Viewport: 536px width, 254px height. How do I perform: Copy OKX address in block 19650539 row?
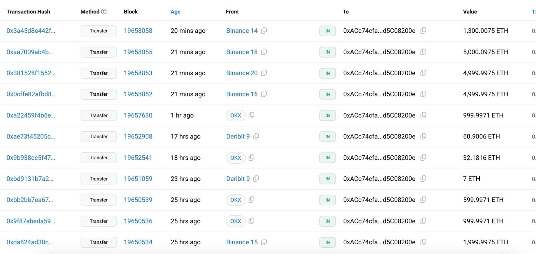pyautogui.click(x=252, y=200)
